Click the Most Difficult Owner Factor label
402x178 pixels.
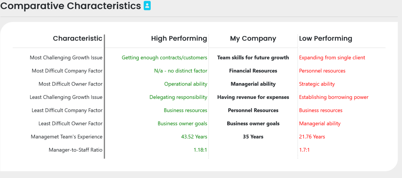tap(70, 84)
